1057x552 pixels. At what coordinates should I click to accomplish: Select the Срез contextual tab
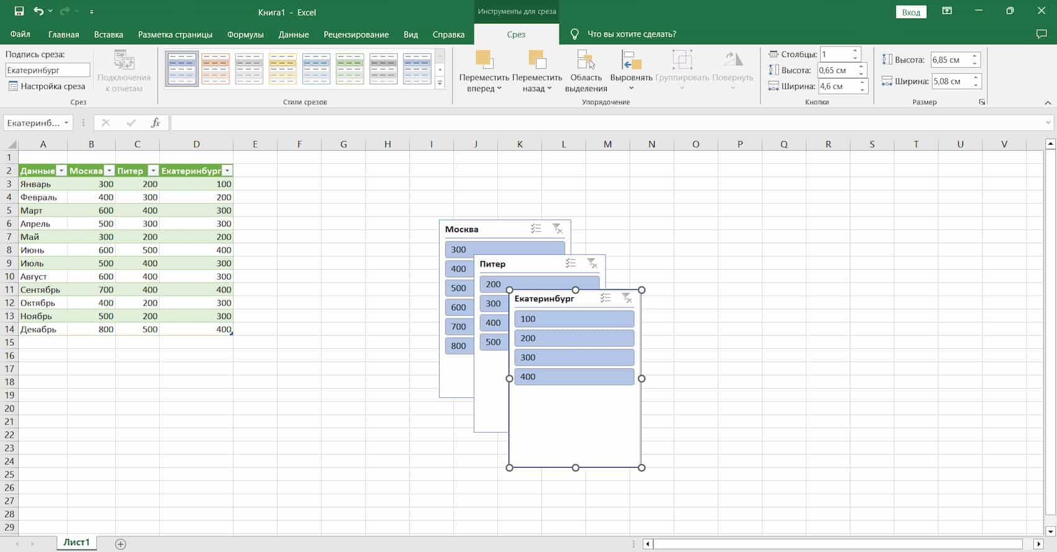(x=516, y=34)
